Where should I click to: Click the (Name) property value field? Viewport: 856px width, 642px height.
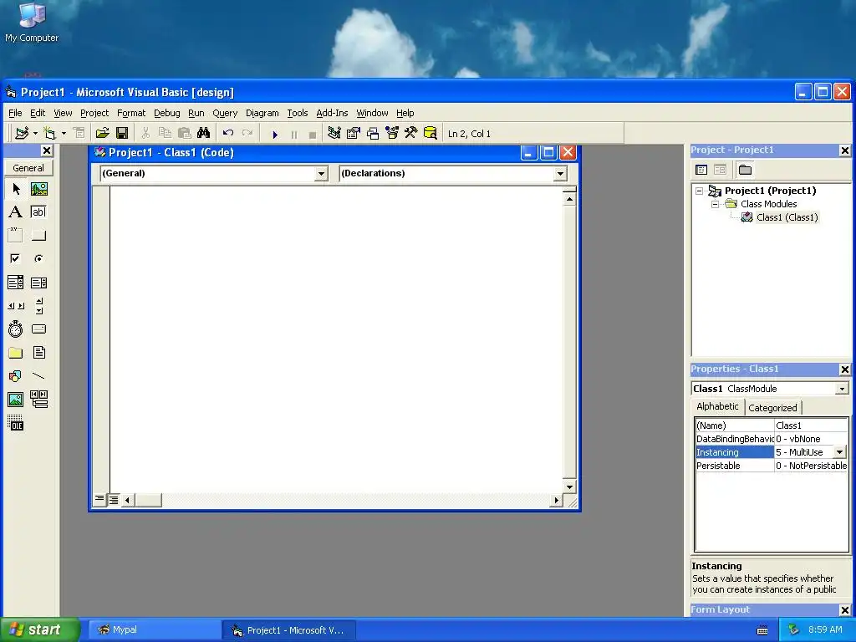pyautogui.click(x=811, y=425)
